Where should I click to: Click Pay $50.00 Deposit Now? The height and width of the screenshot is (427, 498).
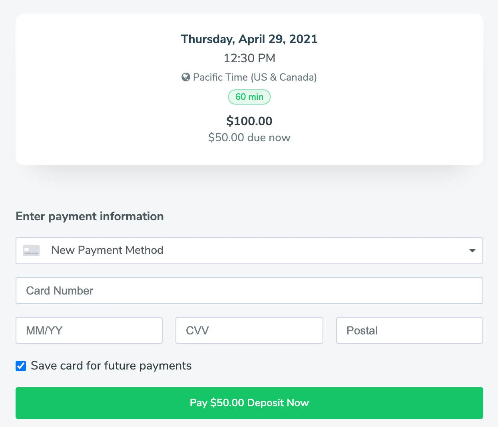[x=249, y=403]
